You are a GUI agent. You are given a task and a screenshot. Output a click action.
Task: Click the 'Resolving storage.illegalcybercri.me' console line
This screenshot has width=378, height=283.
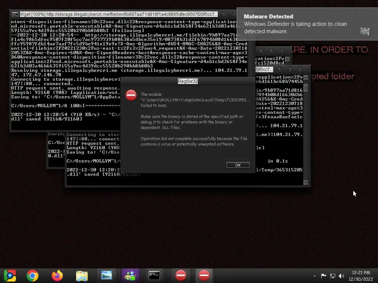pyautogui.click(x=129, y=73)
